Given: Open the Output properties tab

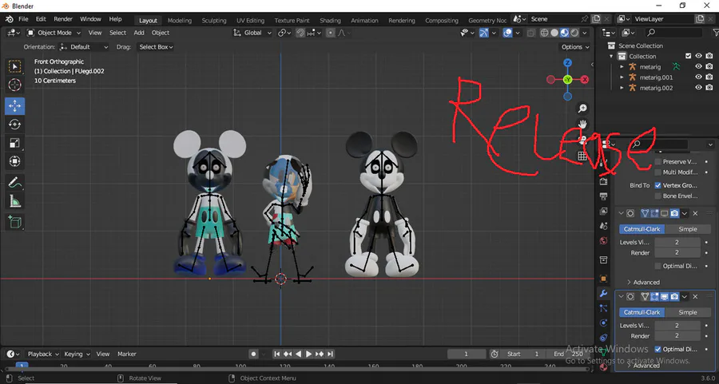Looking at the screenshot, I should click(603, 196).
